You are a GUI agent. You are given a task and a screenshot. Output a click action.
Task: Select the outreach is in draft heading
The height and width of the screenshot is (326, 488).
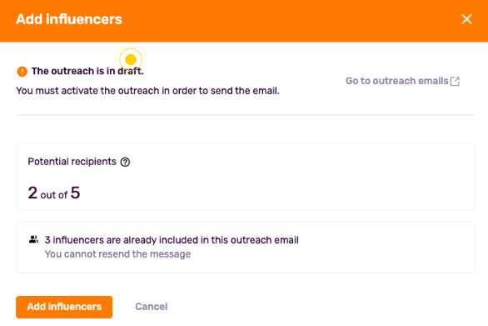(87, 71)
